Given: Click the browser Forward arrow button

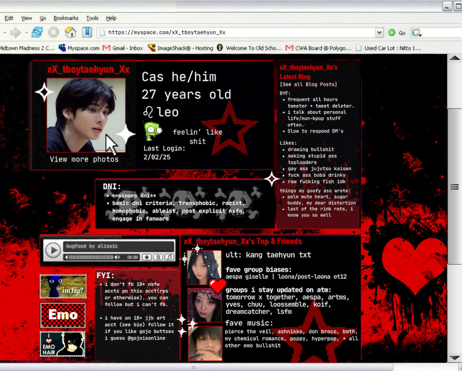Looking at the screenshot, I should (15, 32).
